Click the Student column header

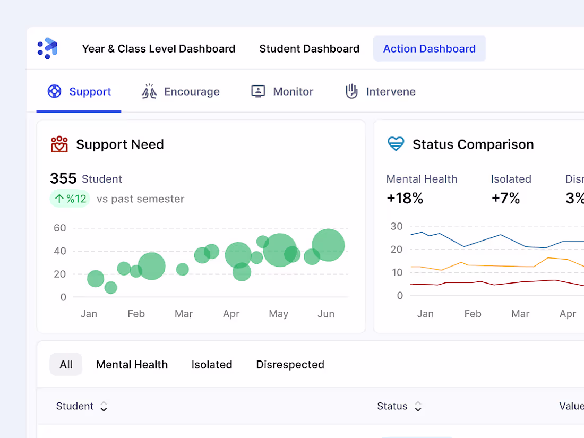[75, 406]
